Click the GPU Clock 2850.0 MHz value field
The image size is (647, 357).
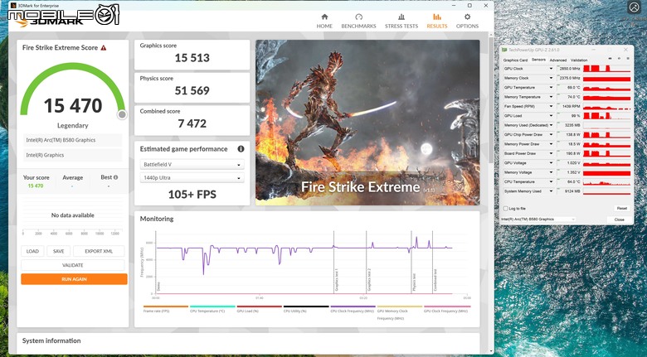tap(568, 69)
